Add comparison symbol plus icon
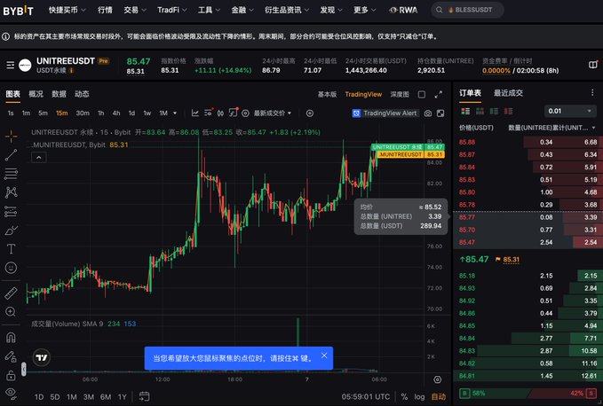 tap(310, 113)
